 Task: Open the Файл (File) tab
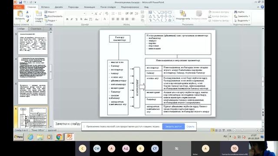(19, 7)
